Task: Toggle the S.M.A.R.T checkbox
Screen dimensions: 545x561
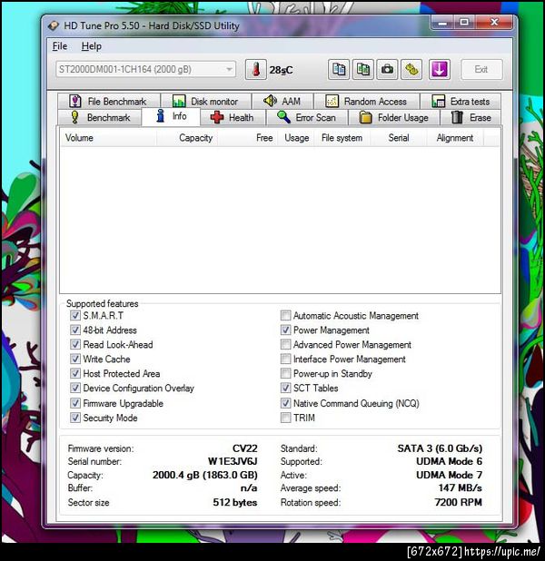Action: click(75, 316)
